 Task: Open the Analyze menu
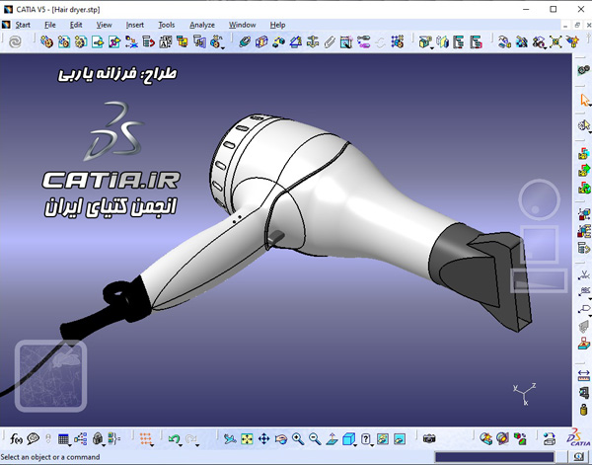202,25
